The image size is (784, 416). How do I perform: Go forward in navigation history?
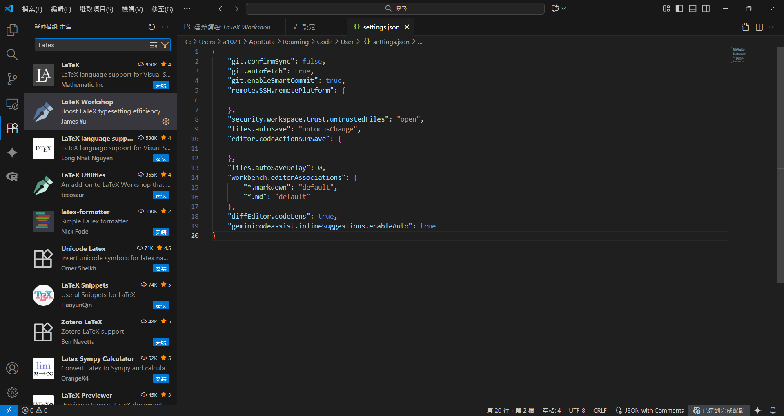235,9
